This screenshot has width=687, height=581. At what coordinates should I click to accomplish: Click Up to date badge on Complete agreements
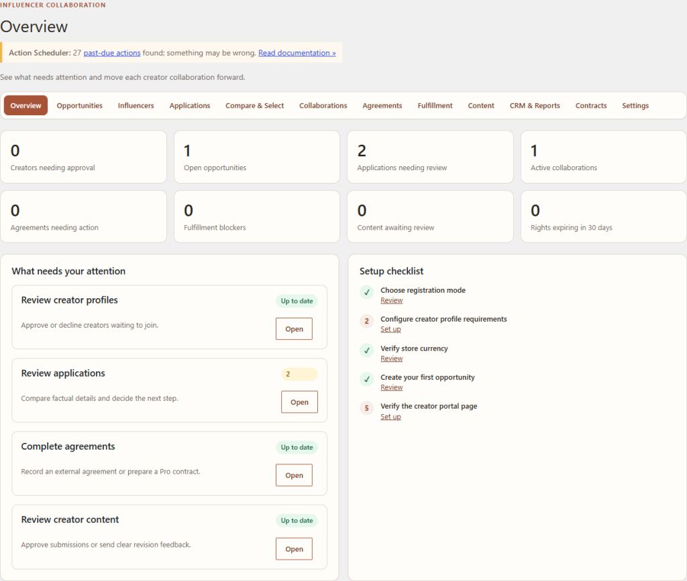click(297, 447)
